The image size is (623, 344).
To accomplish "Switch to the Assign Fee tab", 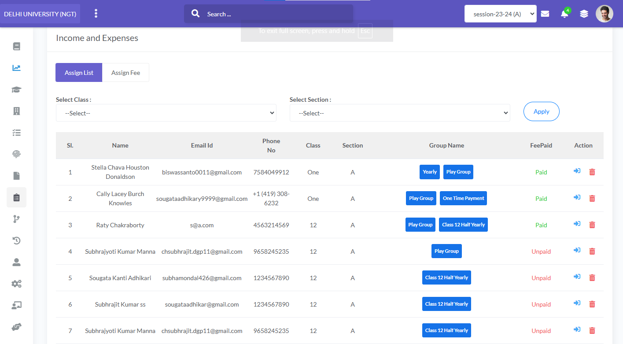I will [x=125, y=73].
